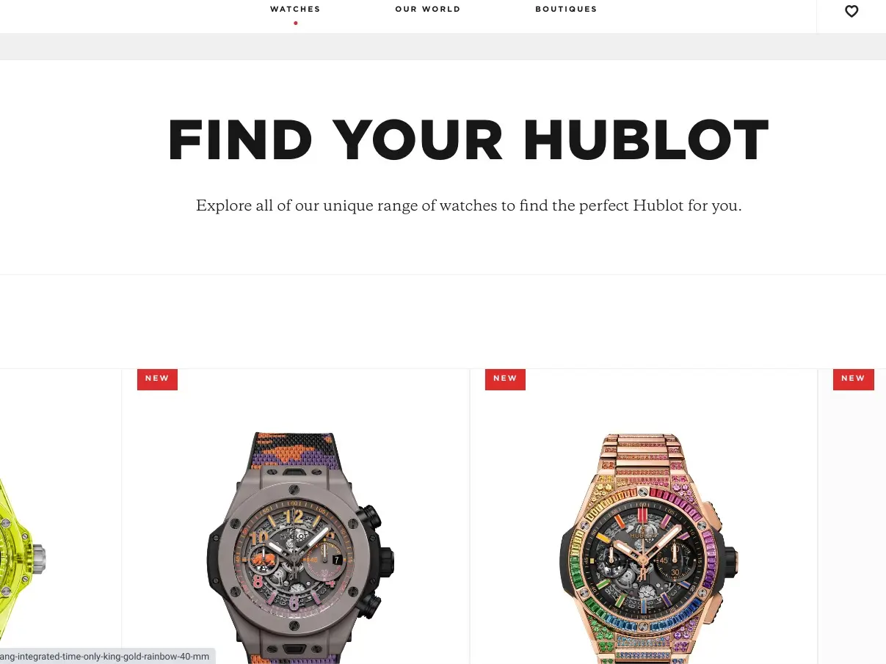Screen dimensions: 886x664
Task: Open the neon yellow transparent watch
Action: (x=22, y=558)
